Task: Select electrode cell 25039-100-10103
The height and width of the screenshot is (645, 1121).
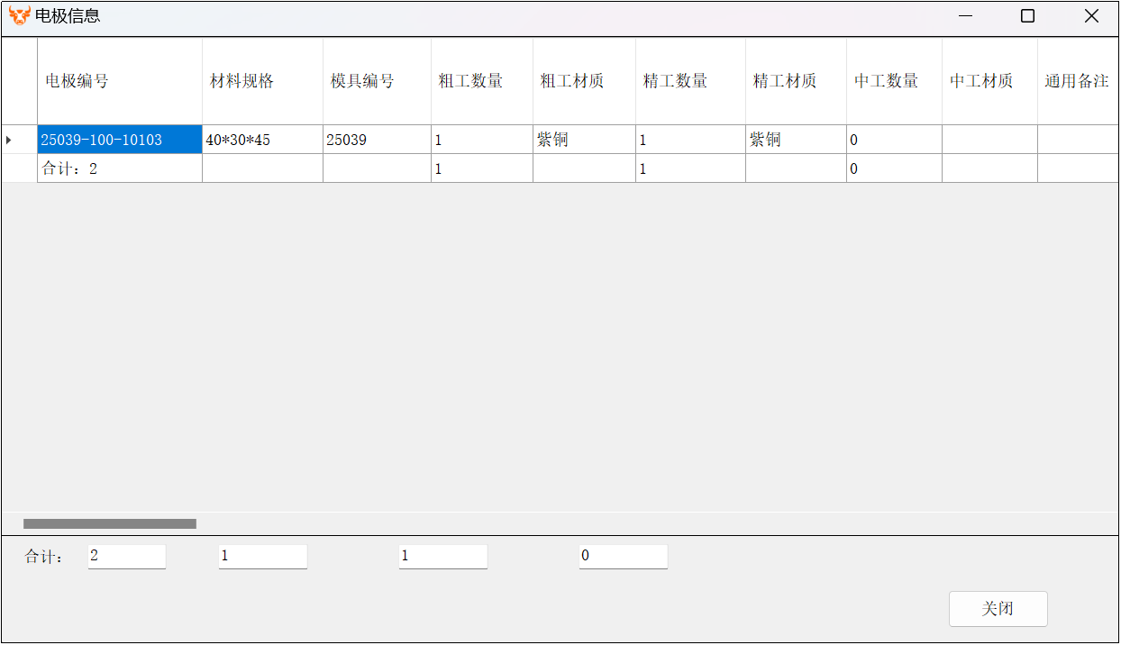Action: coord(119,140)
